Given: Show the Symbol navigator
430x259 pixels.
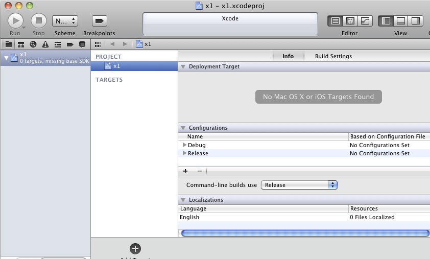Looking at the screenshot, I should (x=21, y=44).
